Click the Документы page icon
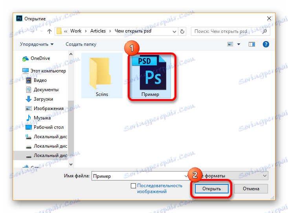The height and width of the screenshot is (213, 288). pyautogui.click(x=28, y=90)
